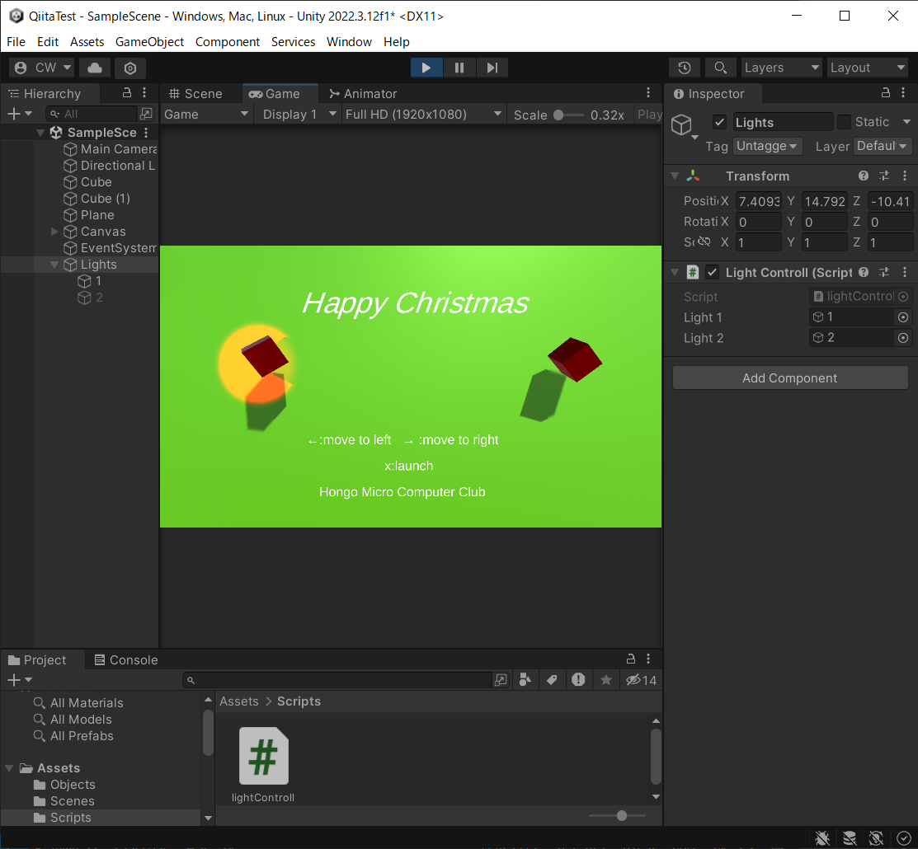Click the Add Component button
Viewport: 918px width, 849px height.
coord(790,378)
